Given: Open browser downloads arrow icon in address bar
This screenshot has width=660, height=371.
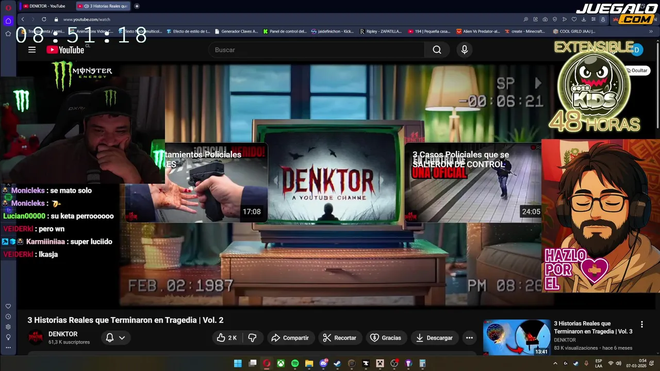Looking at the screenshot, I should tap(584, 19).
